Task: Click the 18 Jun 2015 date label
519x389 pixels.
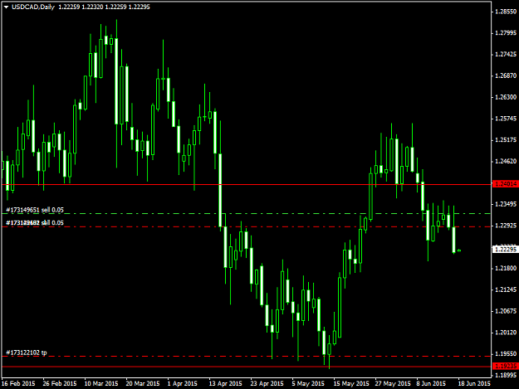Action: tap(474, 384)
